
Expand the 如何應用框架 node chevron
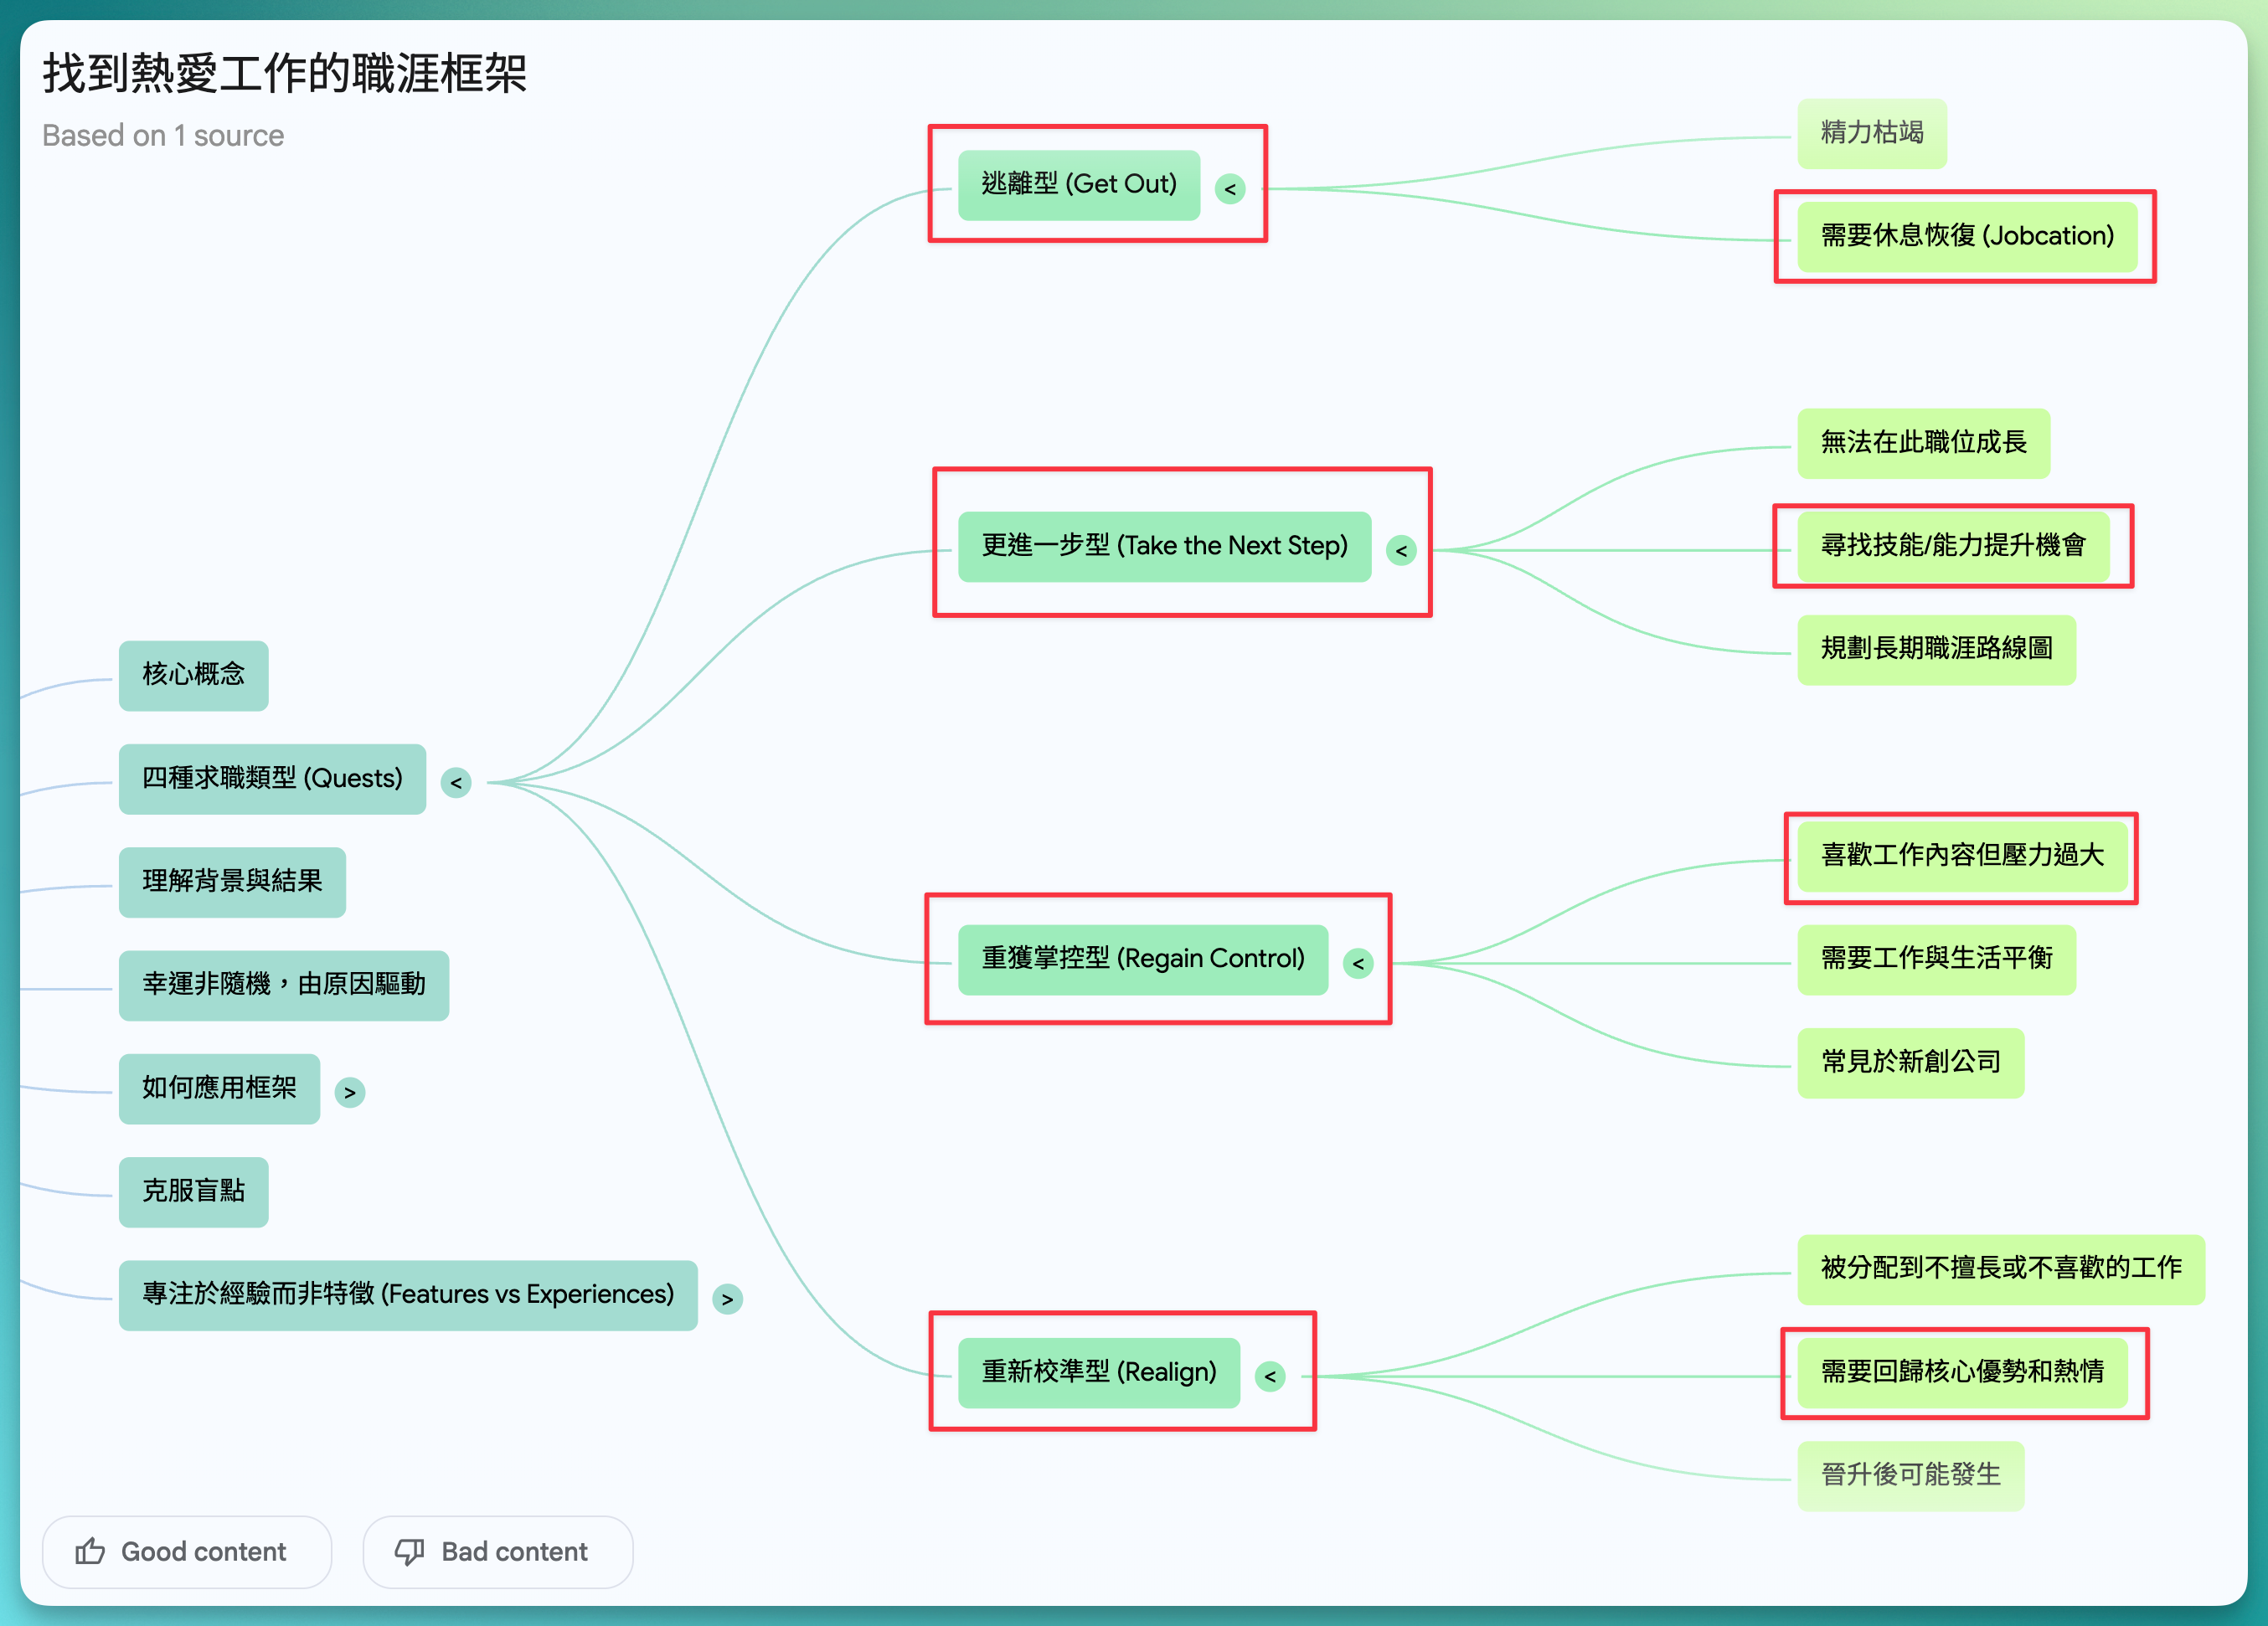pyautogui.click(x=349, y=1092)
